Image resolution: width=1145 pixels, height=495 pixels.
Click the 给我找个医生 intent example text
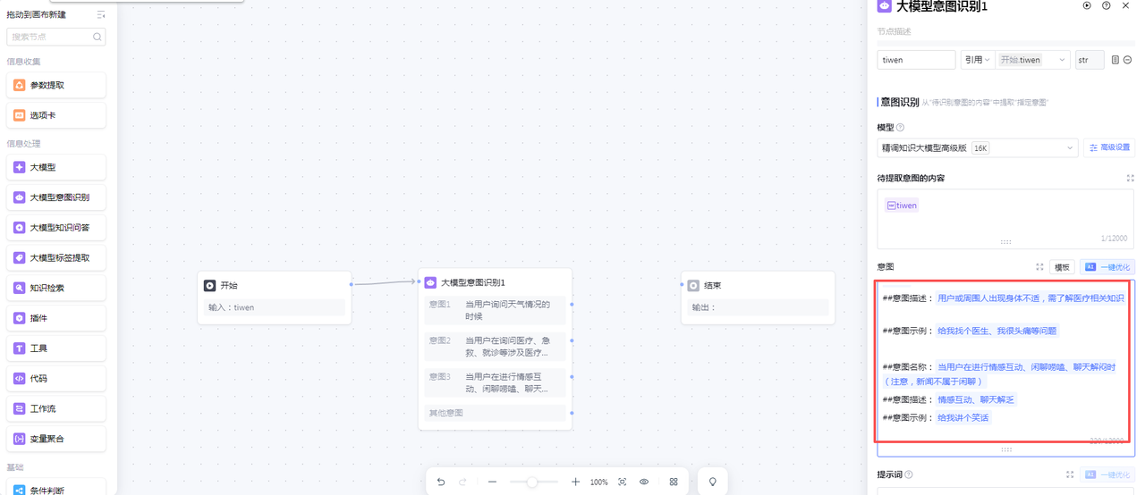(997, 331)
